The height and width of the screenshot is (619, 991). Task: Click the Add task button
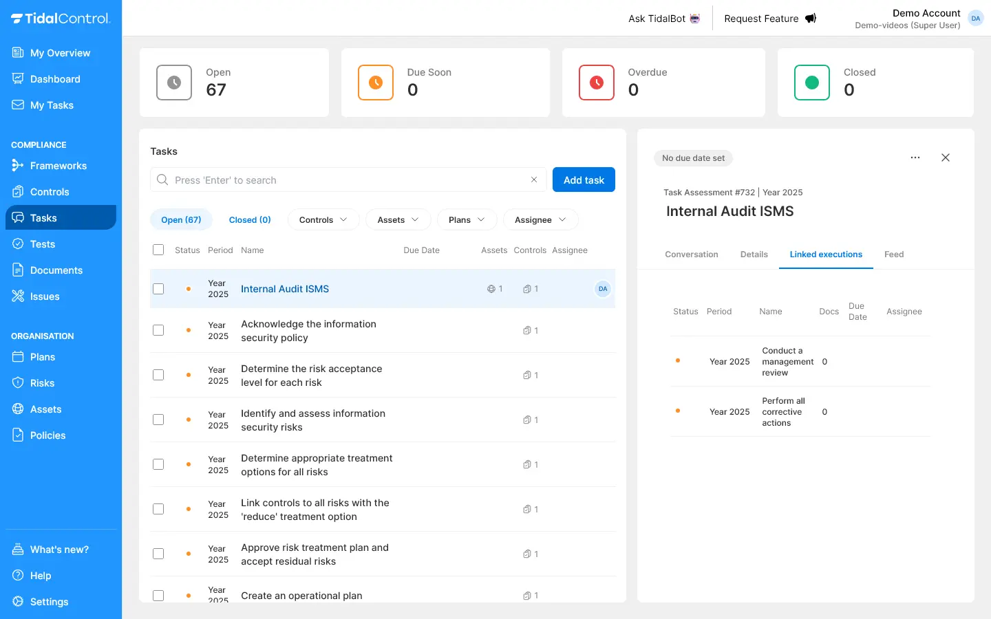coord(584,180)
